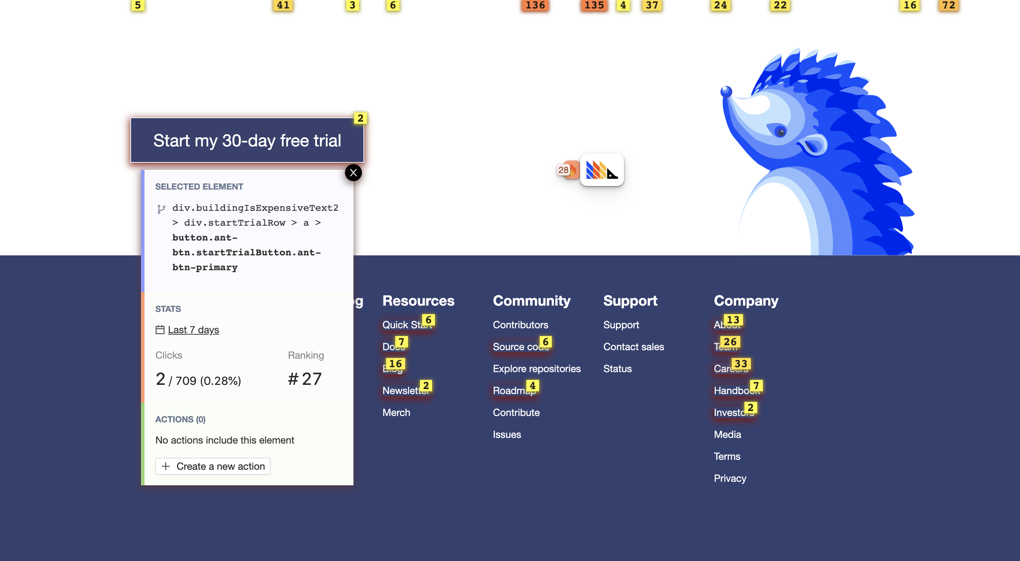1020x561 pixels.
Task: Create a new action for this element
Action: tap(212, 466)
